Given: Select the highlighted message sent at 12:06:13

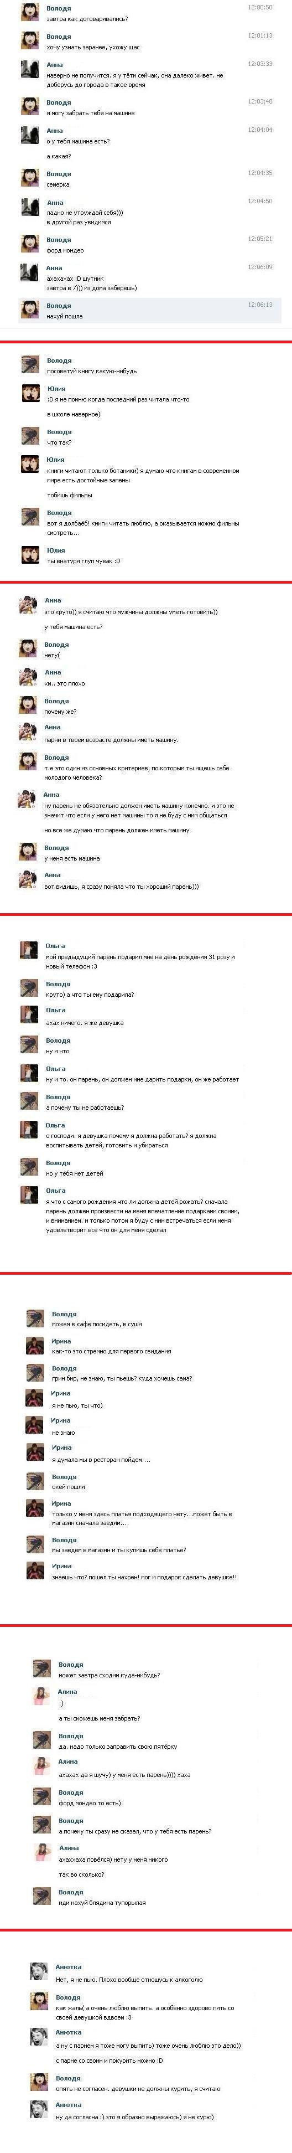Looking at the screenshot, I should click(x=150, y=310).
